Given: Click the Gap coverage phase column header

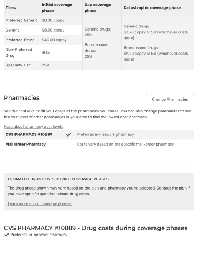Looking at the screenshot, I should (x=97, y=7).
